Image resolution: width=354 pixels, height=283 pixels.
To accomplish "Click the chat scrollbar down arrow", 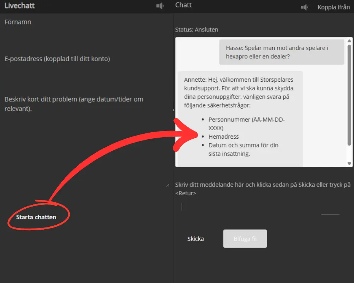I will pyautogui.click(x=349, y=164).
